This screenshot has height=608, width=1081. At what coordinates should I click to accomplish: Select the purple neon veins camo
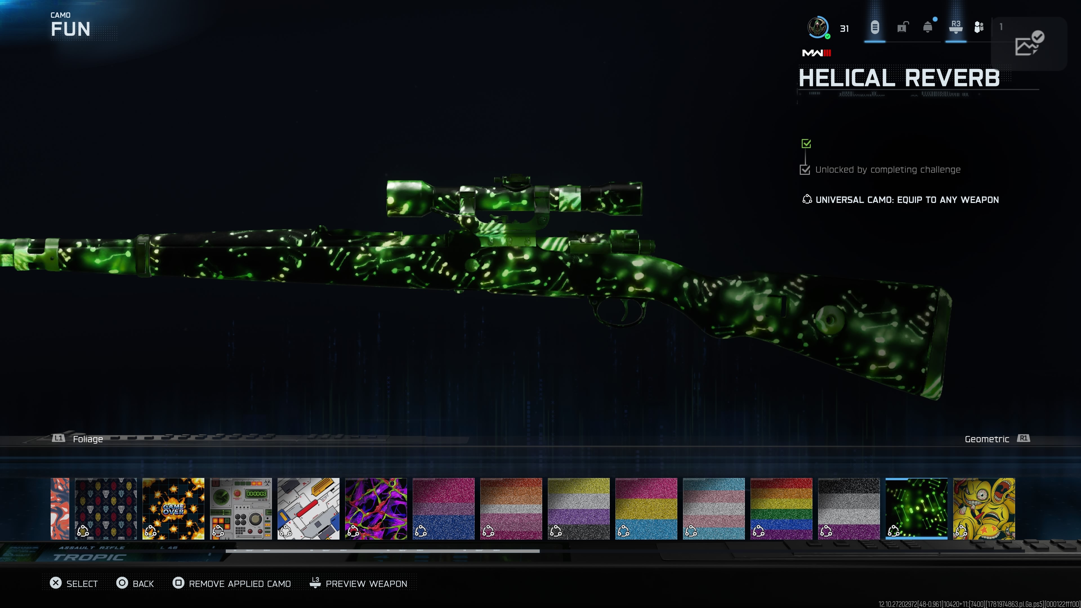(376, 509)
